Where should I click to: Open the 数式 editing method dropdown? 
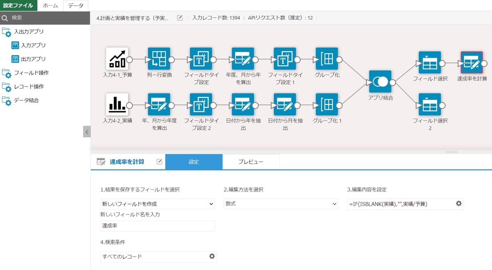280,204
